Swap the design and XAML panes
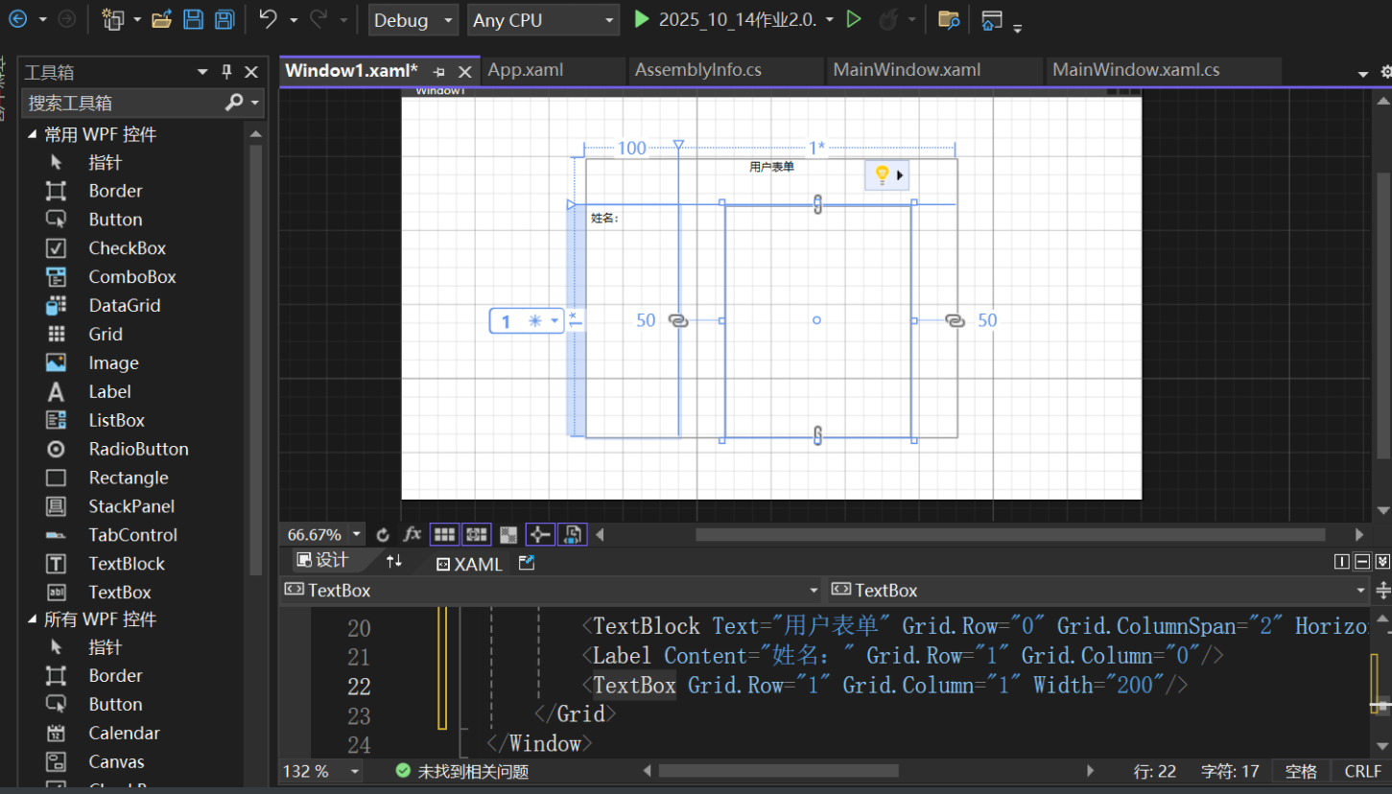The width and height of the screenshot is (1392, 794). 394,562
